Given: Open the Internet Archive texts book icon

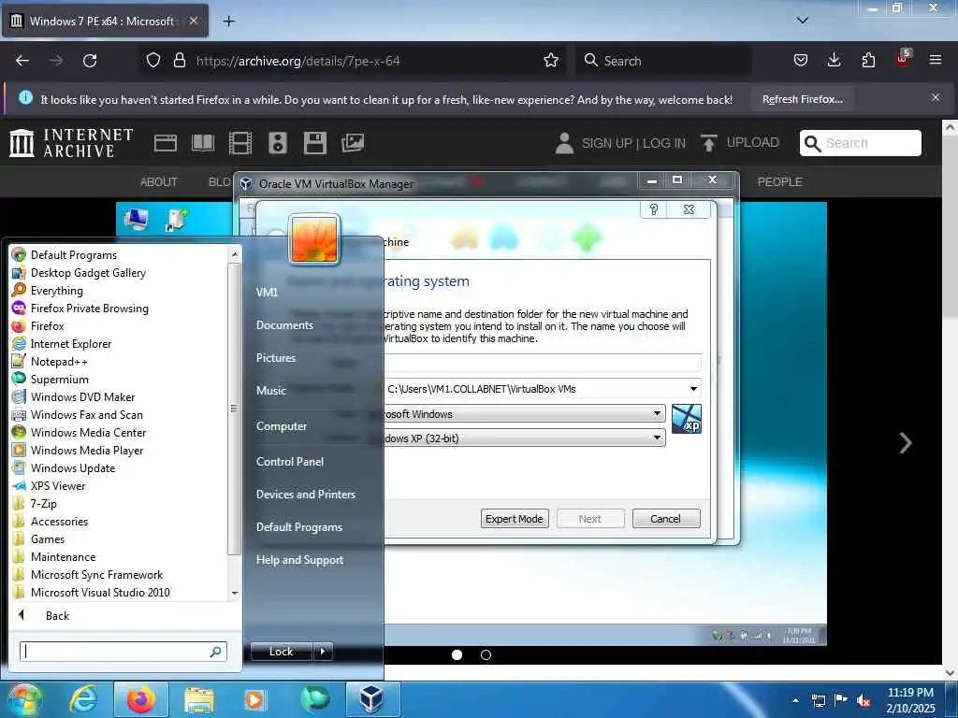Looking at the screenshot, I should point(203,143).
